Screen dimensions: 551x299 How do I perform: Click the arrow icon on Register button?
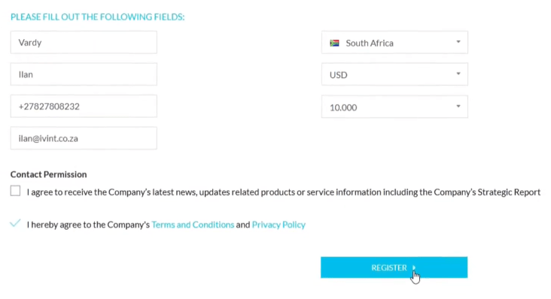coord(414,267)
